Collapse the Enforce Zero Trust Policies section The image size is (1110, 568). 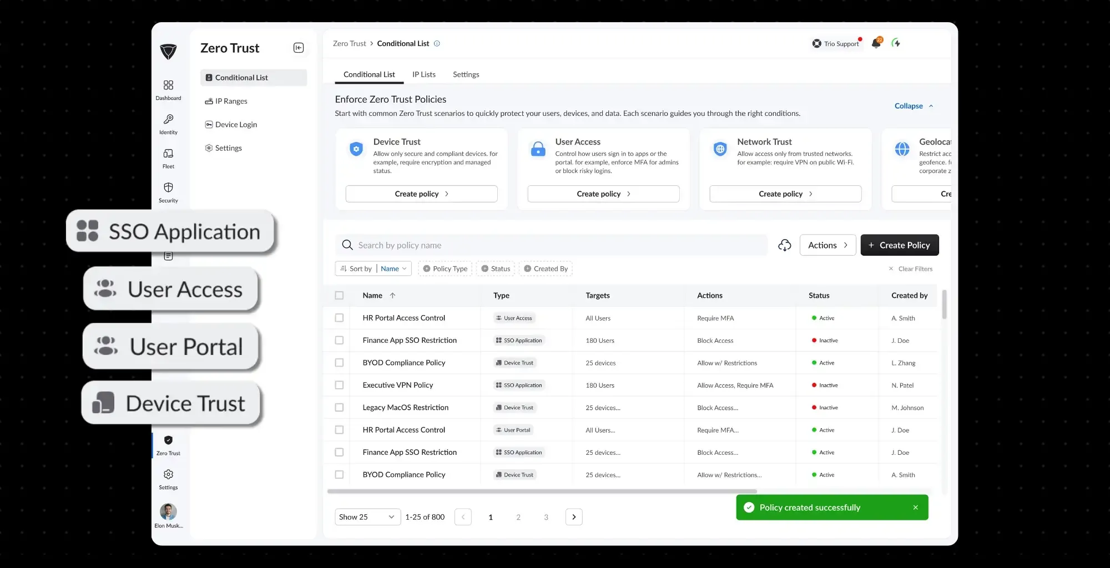pyautogui.click(x=914, y=106)
